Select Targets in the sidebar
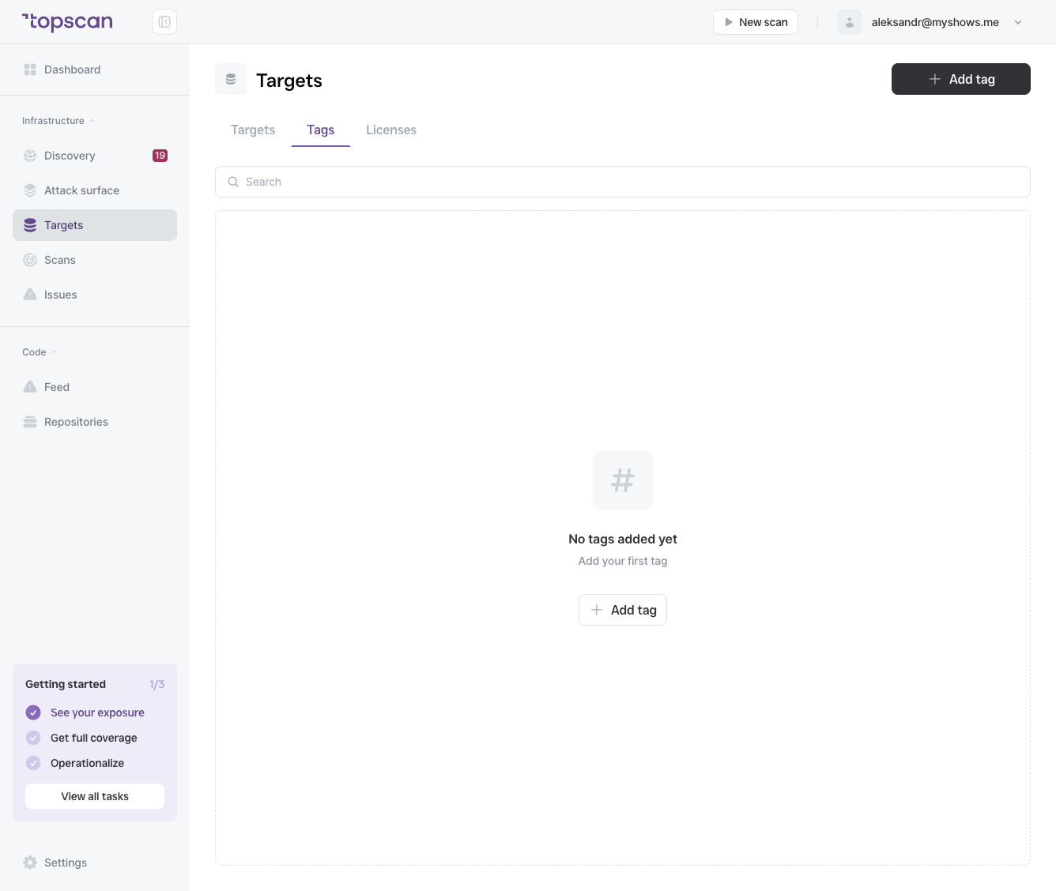The width and height of the screenshot is (1056, 891). [x=95, y=225]
